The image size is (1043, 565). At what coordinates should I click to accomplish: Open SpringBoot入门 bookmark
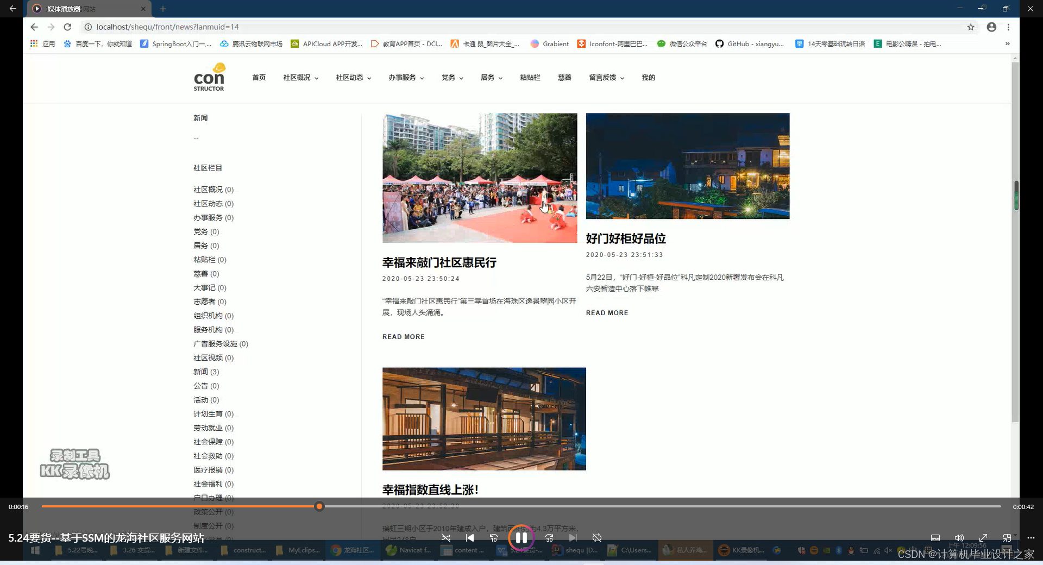176,43
